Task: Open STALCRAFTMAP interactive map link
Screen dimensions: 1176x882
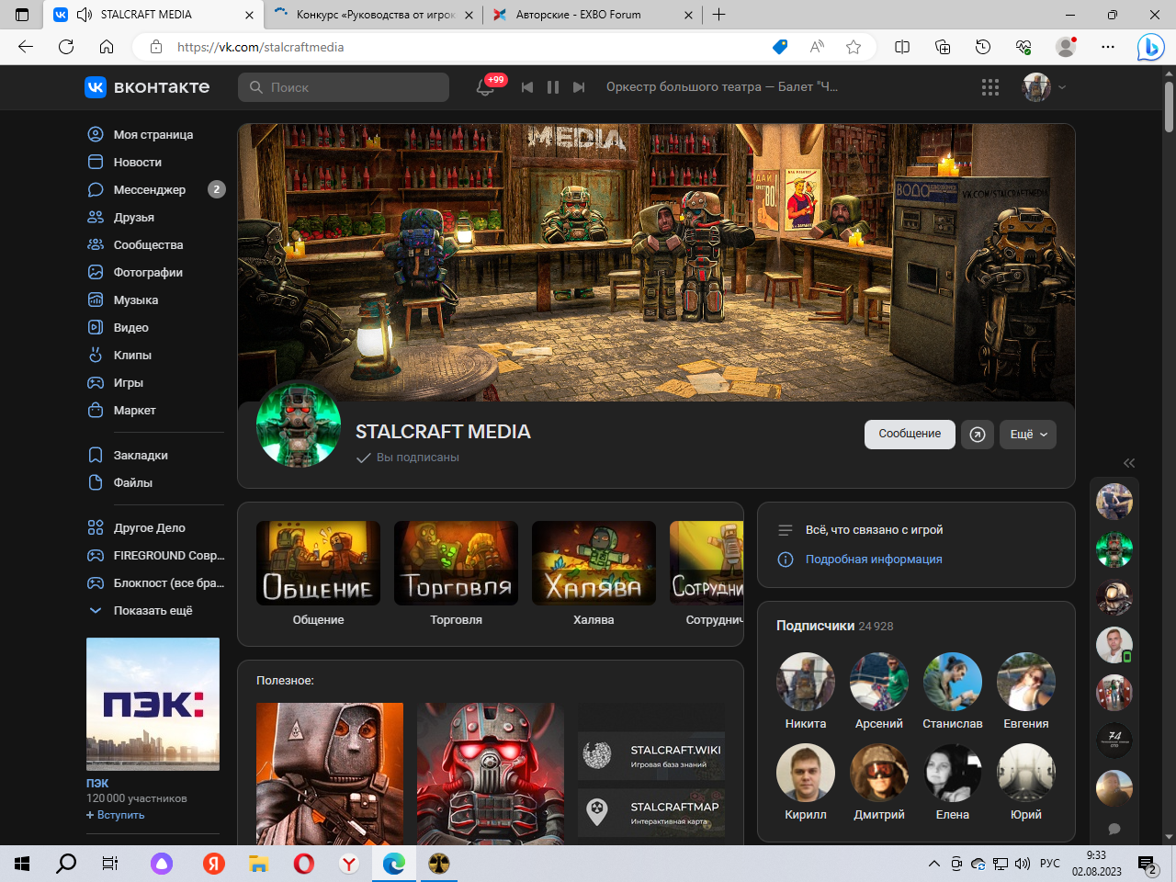Action: point(651,813)
